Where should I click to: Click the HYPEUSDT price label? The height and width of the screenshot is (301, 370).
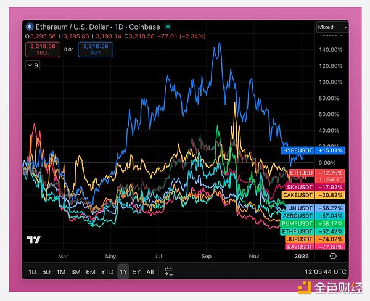pyautogui.click(x=312, y=150)
